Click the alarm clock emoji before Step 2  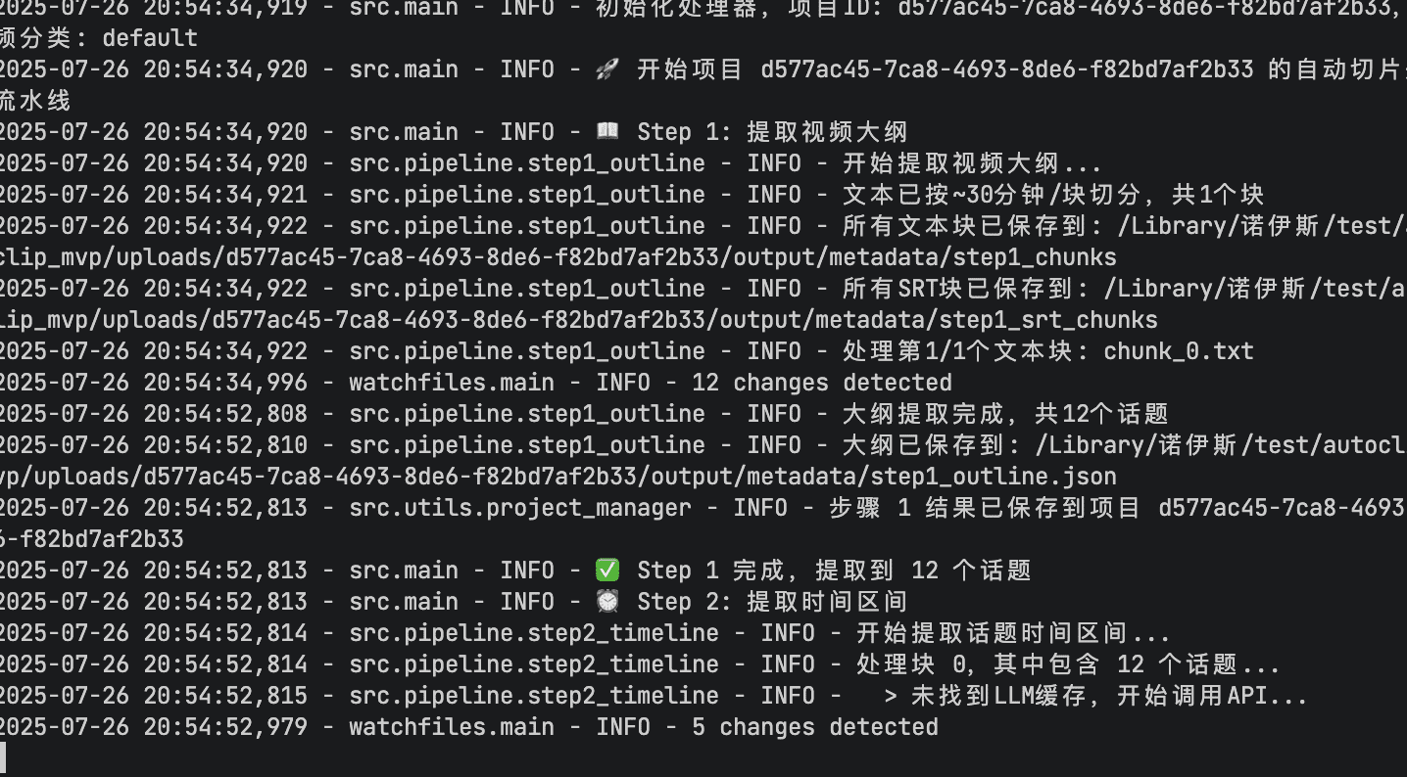click(608, 602)
